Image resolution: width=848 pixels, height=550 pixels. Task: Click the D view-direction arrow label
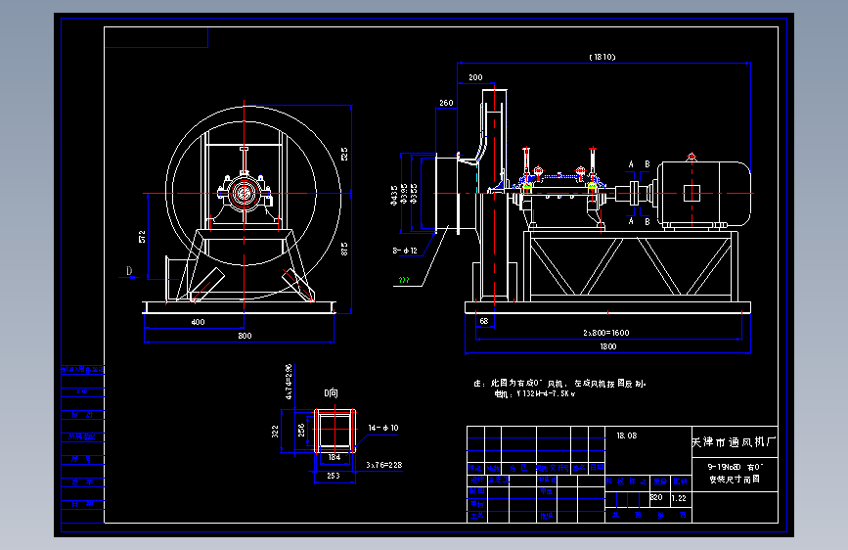pyautogui.click(x=129, y=271)
